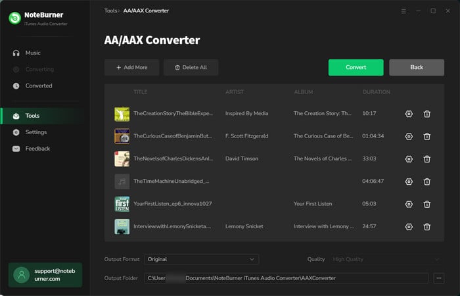Click the headphones Music icon
Viewport: 460px width, 296px height.
click(16, 53)
